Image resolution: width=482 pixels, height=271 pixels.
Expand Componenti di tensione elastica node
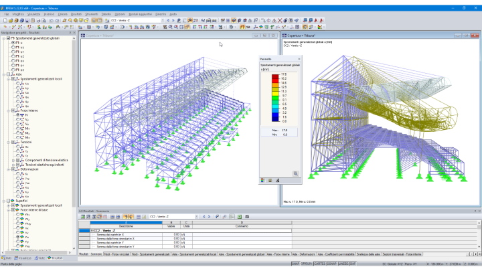point(13,161)
